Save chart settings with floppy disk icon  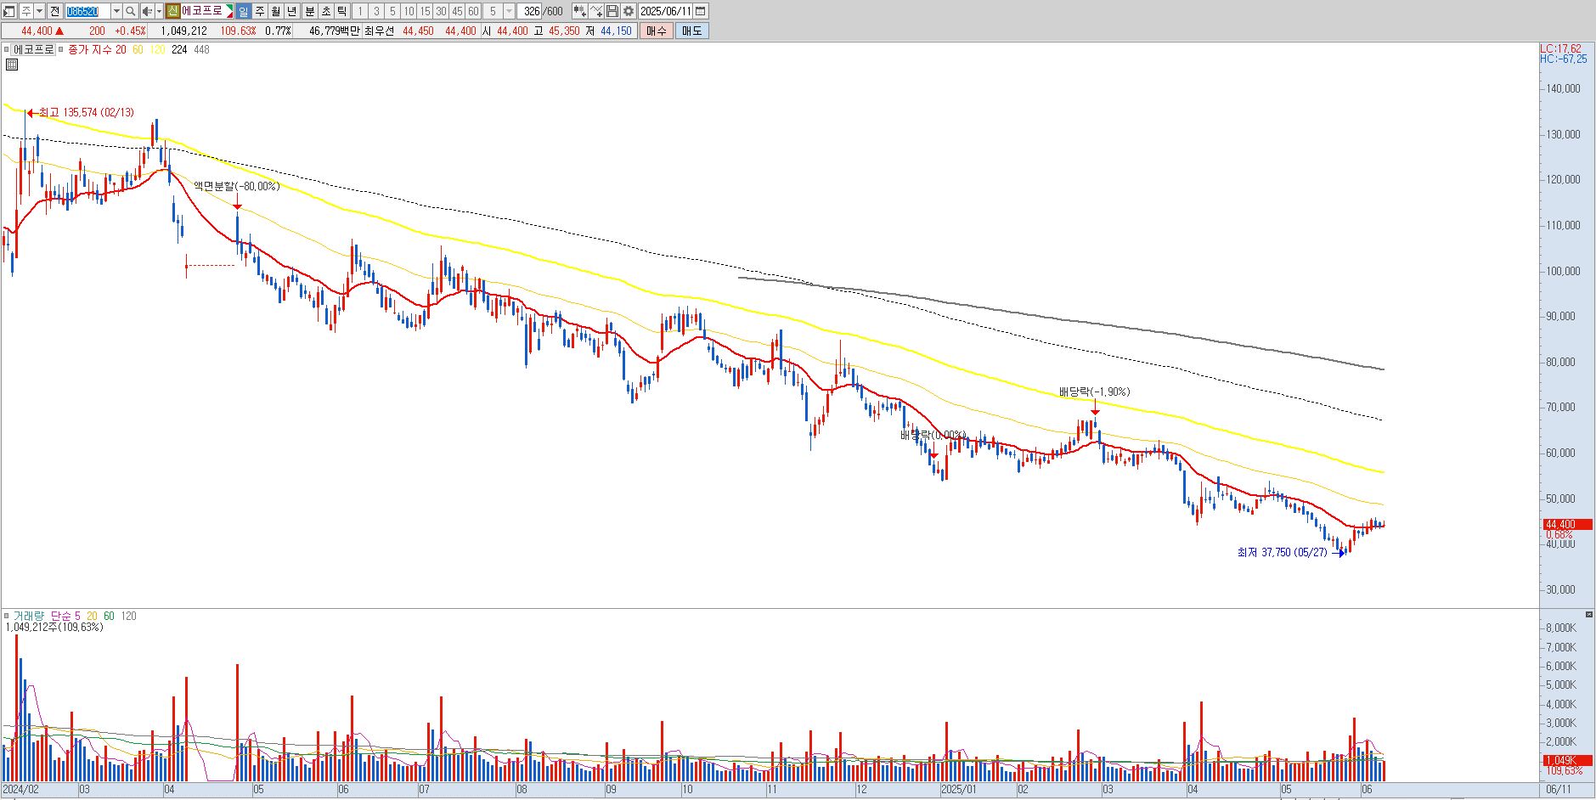coord(612,11)
